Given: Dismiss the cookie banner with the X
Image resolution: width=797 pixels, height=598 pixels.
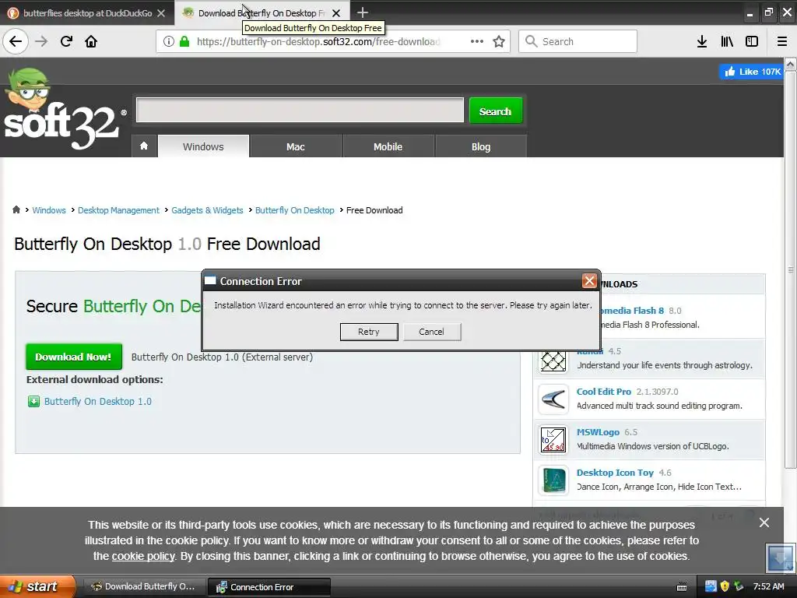Looking at the screenshot, I should (764, 522).
